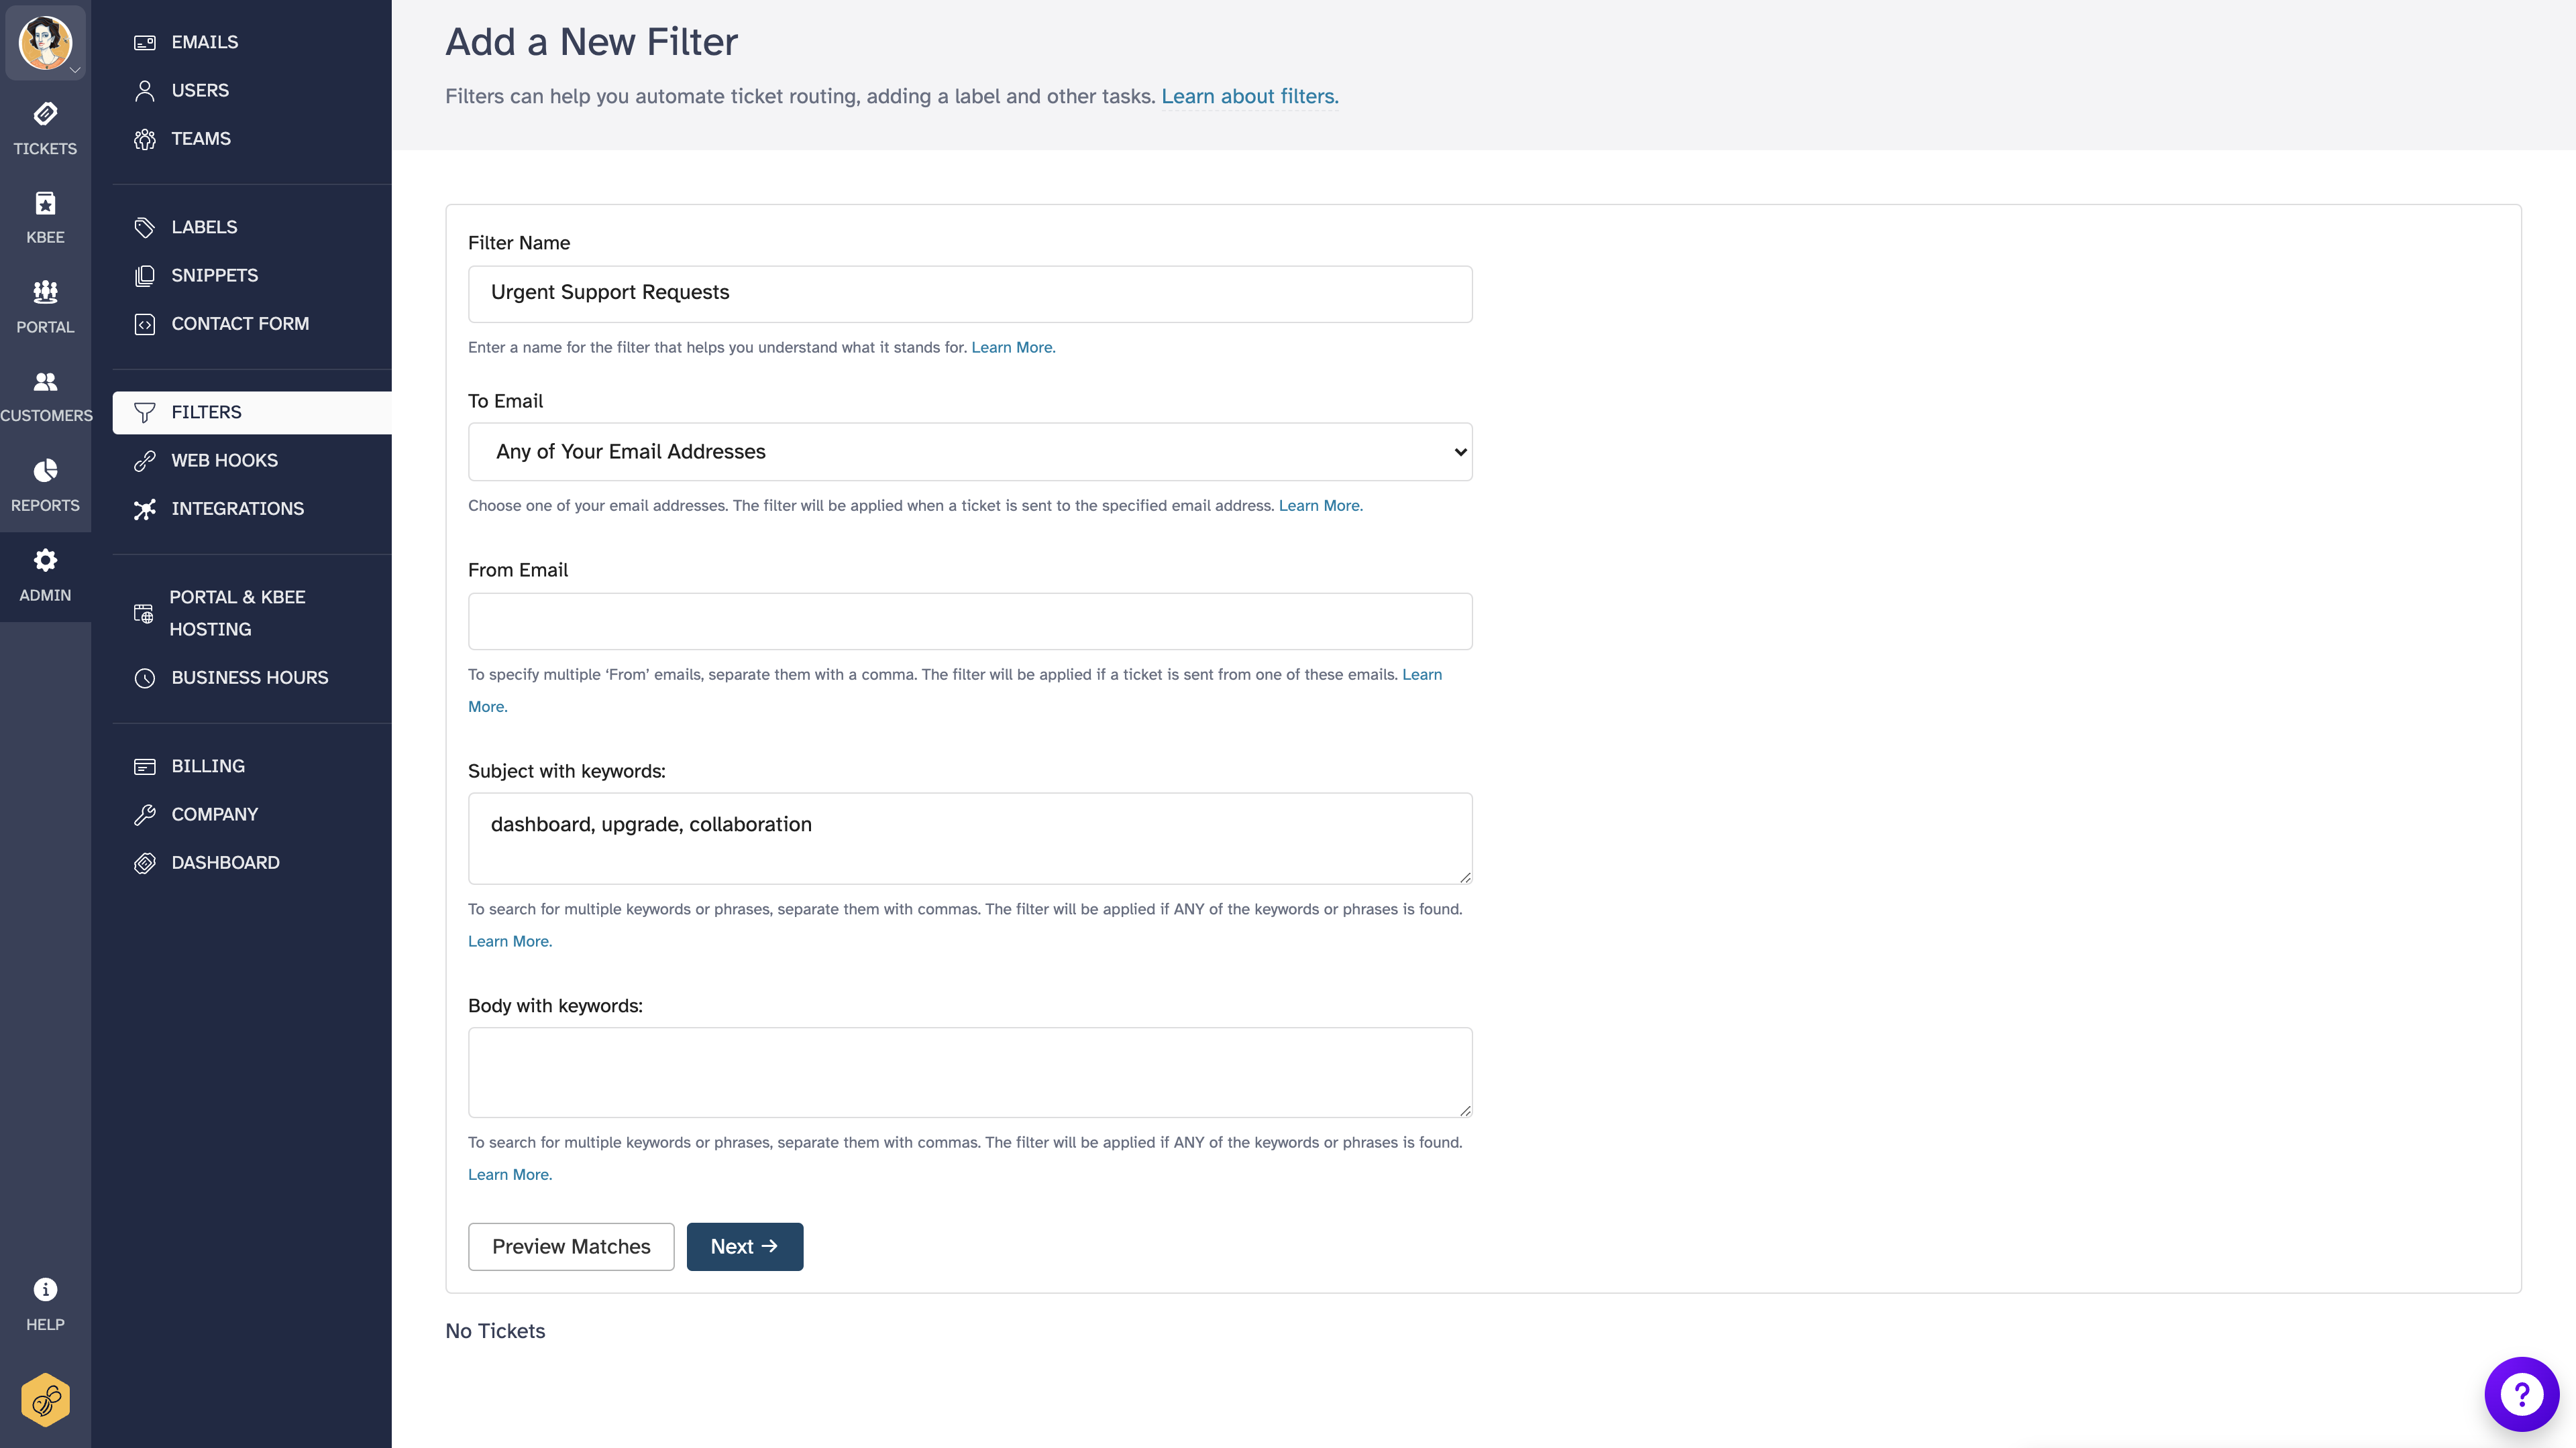The height and width of the screenshot is (1448, 2576).
Task: Click the Preview Matches button
Action: tap(570, 1246)
